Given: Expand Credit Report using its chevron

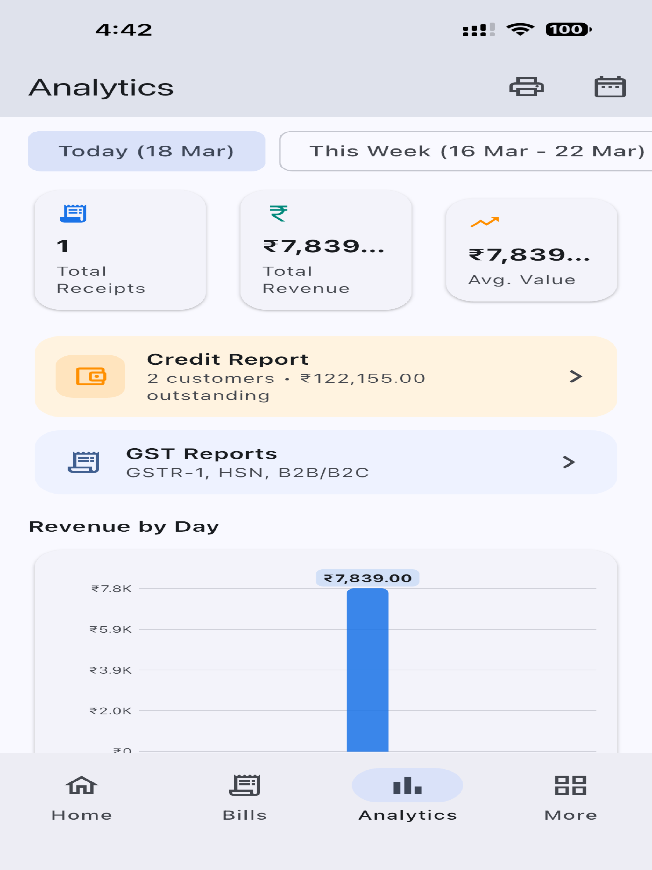Looking at the screenshot, I should coord(576,376).
